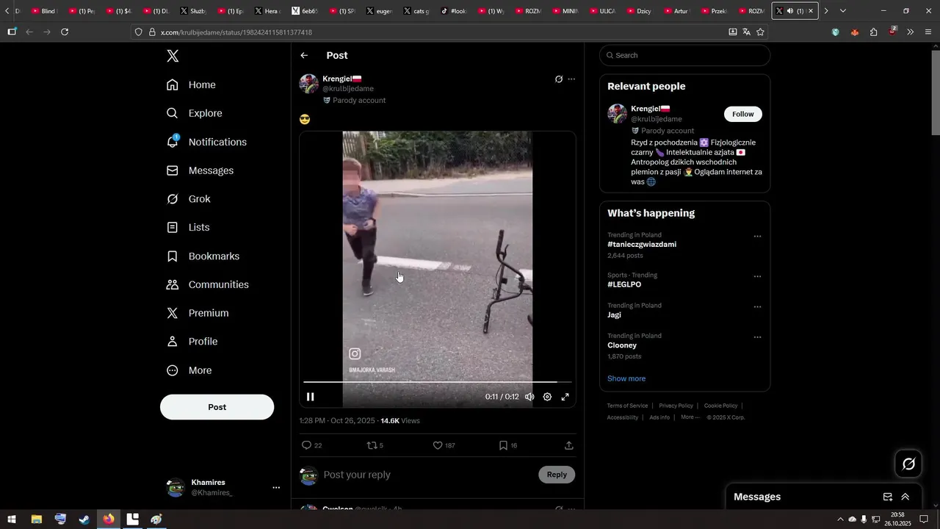940x529 pixels.
Task: Expand the Messages drawer
Action: [x=905, y=497]
